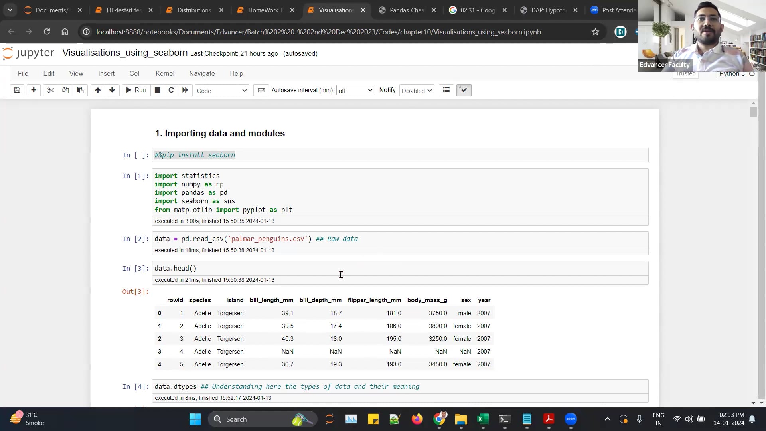Click the species column header
This screenshot has height=431, width=766.
pos(200,300)
